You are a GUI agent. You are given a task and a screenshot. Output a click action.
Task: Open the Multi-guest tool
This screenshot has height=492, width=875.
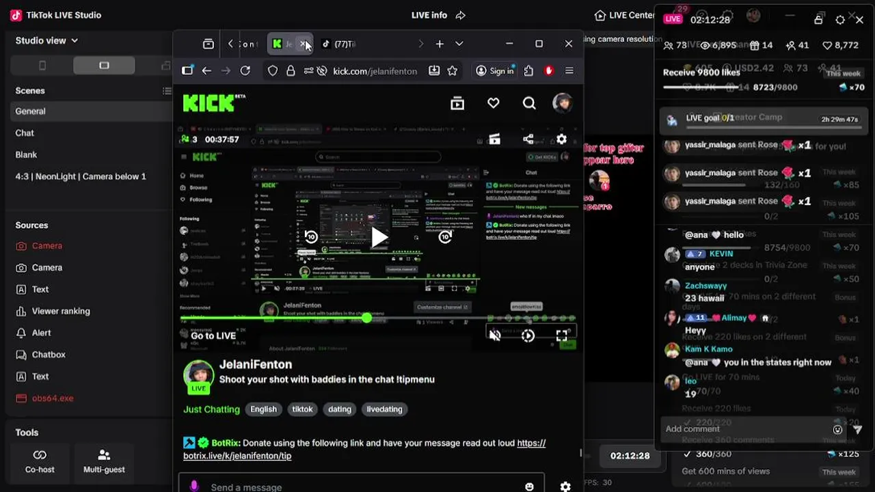pos(104,462)
